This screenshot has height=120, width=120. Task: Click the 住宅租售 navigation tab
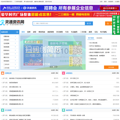click(x=59, y=32)
